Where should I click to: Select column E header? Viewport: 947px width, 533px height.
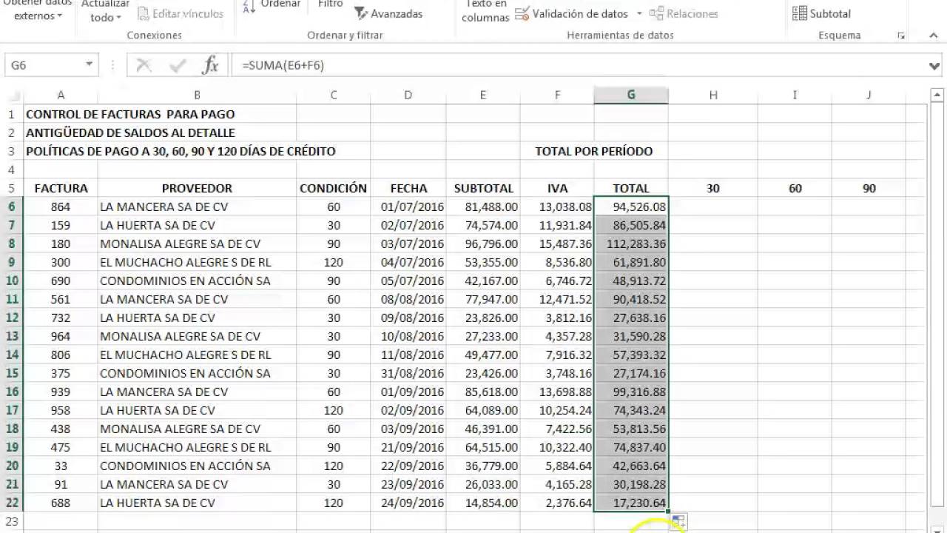click(x=483, y=95)
